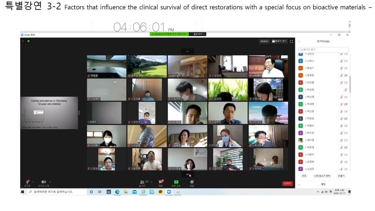Open the 옵션 보기 view options dropdown
The image size is (375, 211).
(x=198, y=34)
